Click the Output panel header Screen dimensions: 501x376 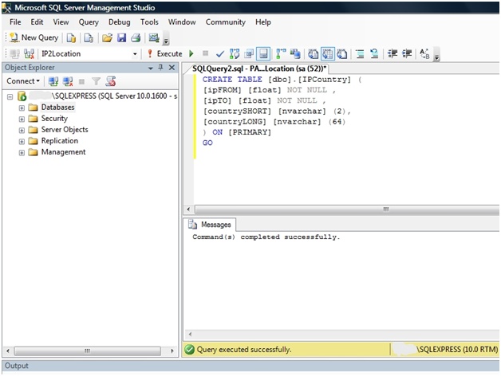(250, 366)
